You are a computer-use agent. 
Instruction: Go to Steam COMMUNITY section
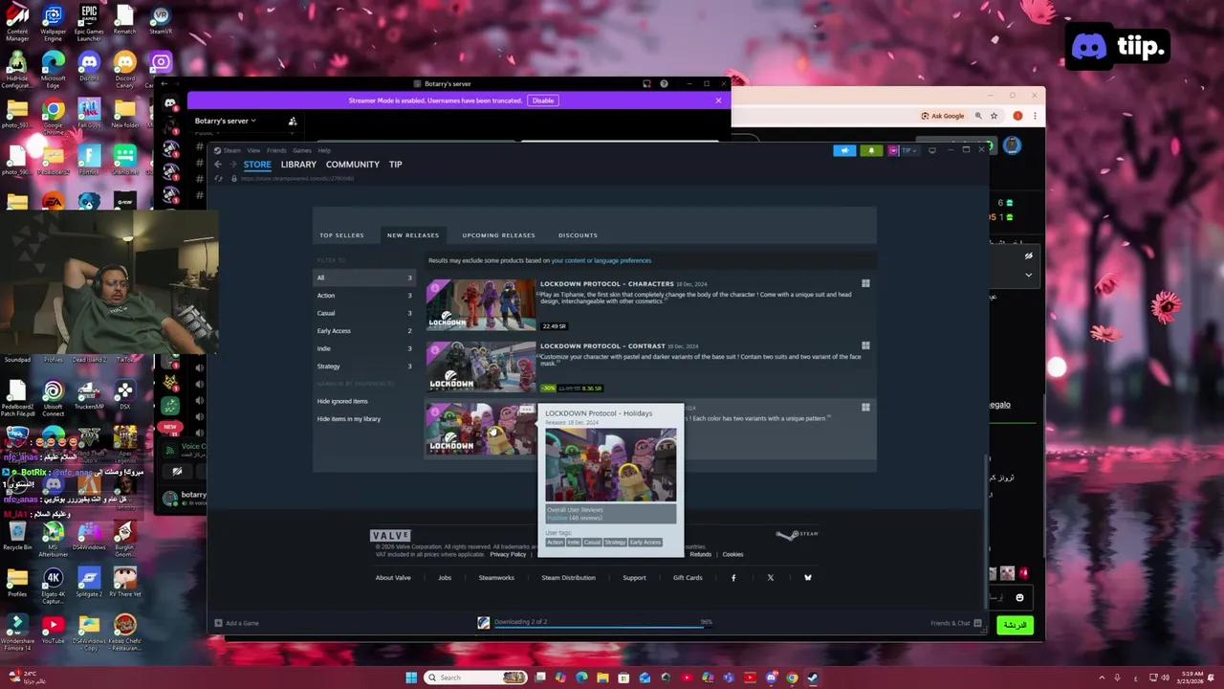pos(353,165)
